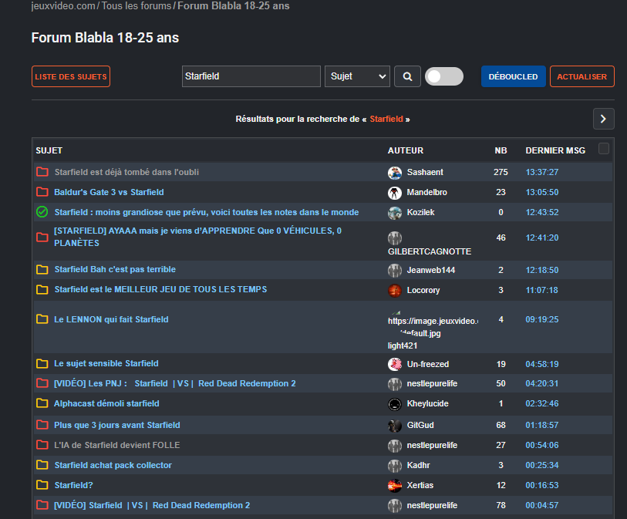The height and width of the screenshot is (519, 627).
Task: Click Xertias's avatar image
Action: pos(395,485)
